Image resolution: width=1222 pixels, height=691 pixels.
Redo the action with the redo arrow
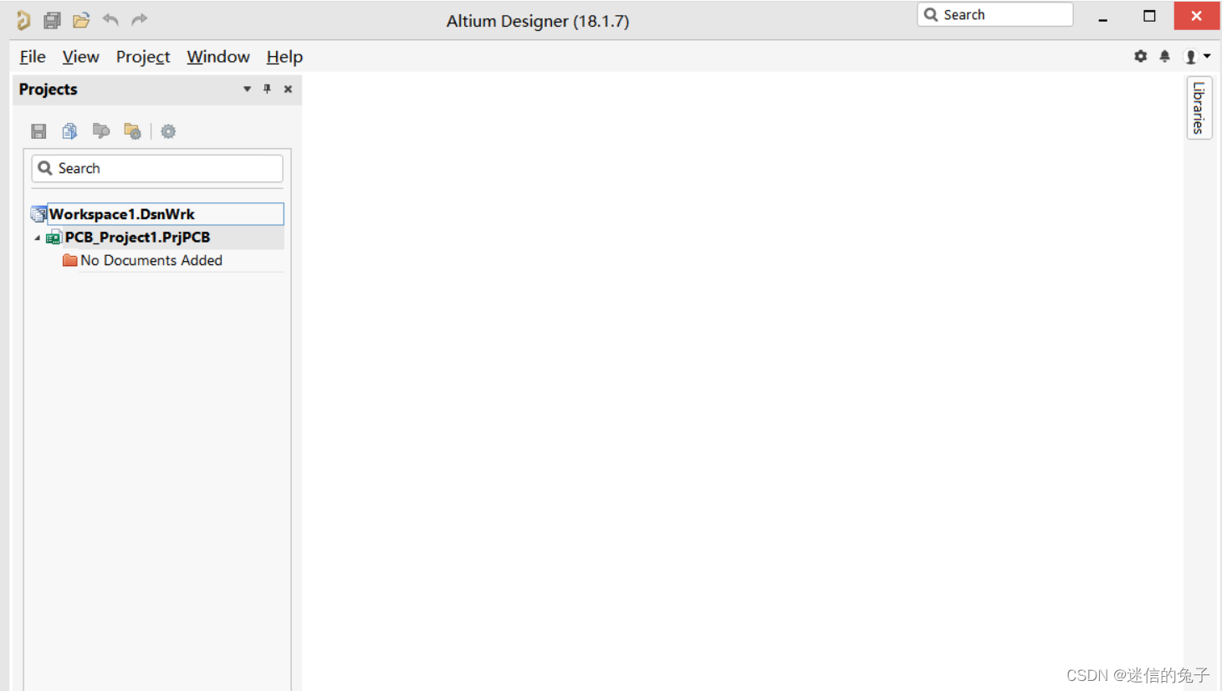(140, 19)
